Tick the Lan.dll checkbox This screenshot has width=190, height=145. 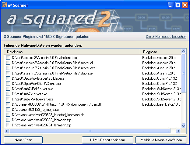(x=8, y=104)
